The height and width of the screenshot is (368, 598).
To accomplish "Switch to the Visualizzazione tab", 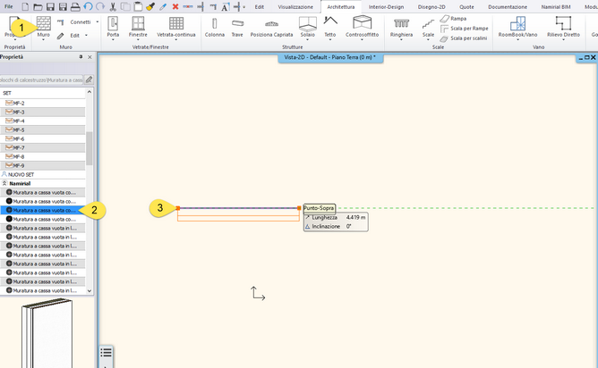I will (x=295, y=7).
